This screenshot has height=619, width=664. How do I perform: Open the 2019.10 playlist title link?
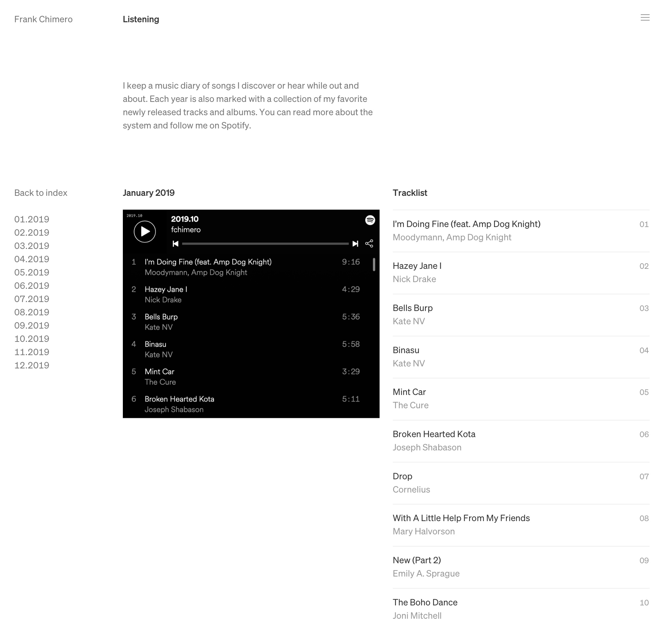(185, 219)
